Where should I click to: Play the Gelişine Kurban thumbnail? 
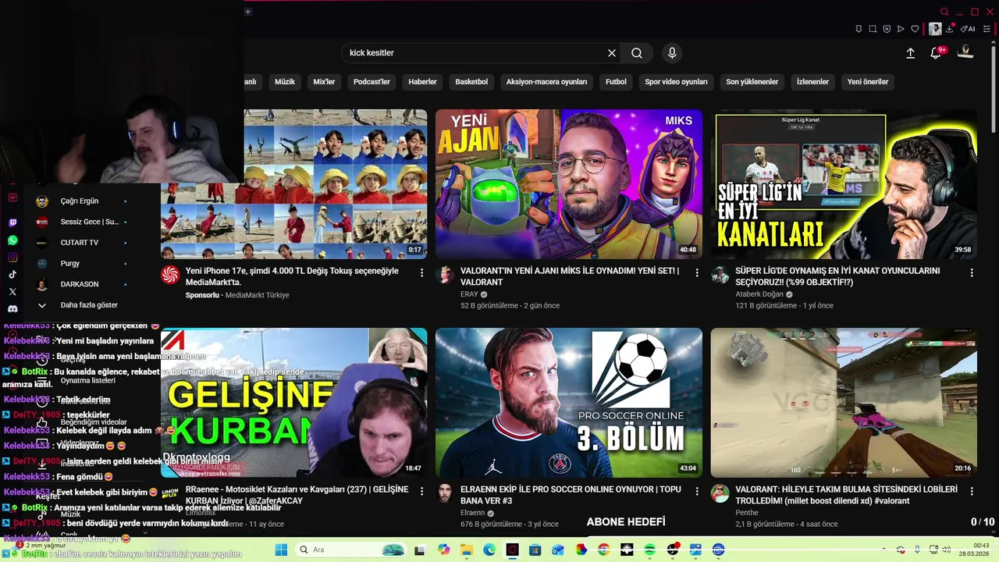pyautogui.click(x=294, y=403)
